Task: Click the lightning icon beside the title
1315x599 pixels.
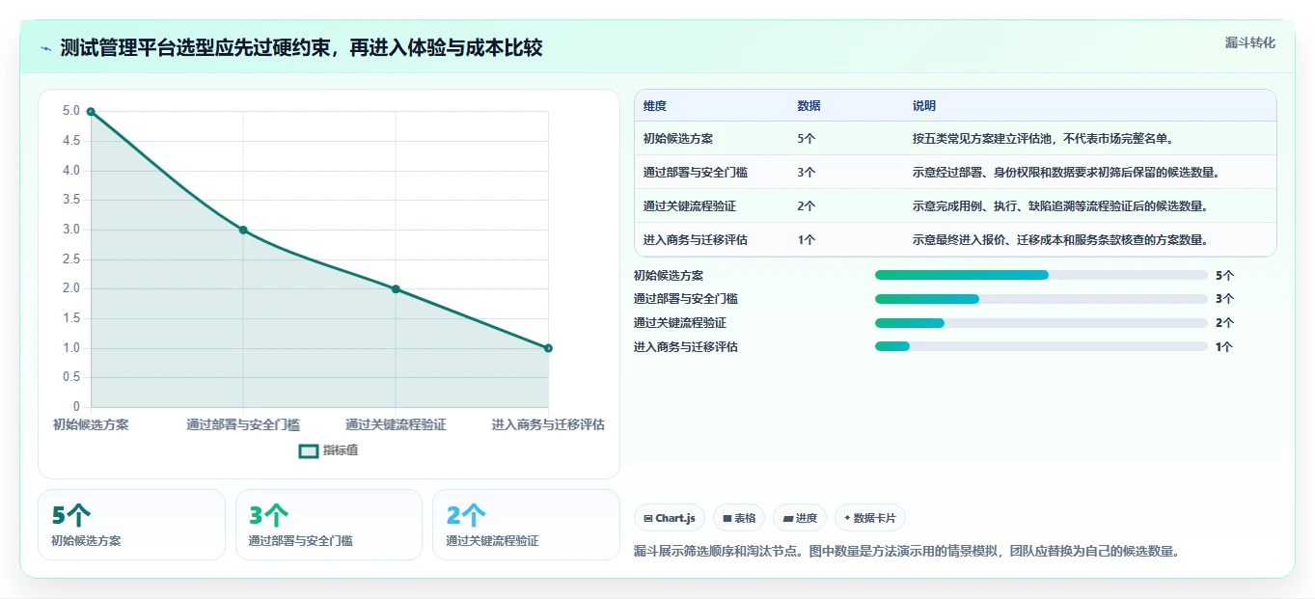Action: [45, 48]
